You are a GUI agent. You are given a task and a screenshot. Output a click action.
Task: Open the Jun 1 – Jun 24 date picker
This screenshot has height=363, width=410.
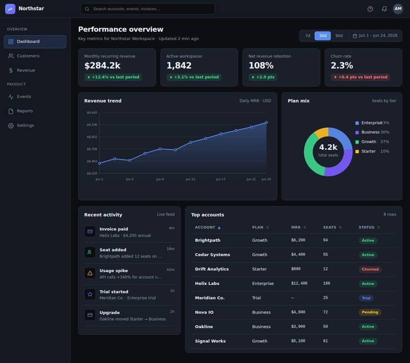point(375,36)
